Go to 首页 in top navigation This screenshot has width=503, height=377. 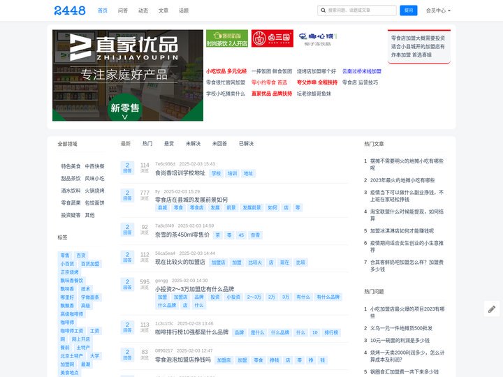(103, 10)
